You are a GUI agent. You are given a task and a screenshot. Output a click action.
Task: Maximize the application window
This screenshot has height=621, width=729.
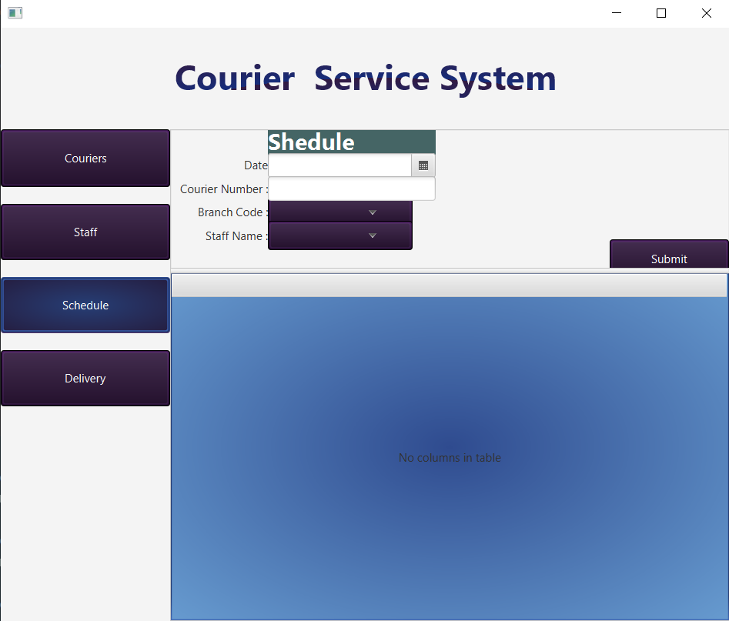(660, 13)
